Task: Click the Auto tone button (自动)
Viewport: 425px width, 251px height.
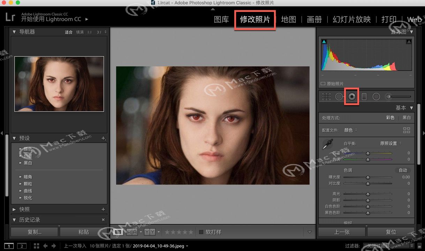Action: [403, 170]
